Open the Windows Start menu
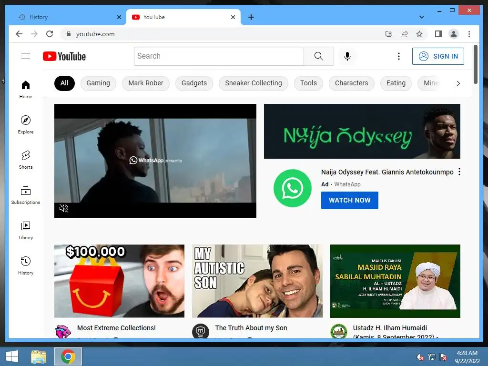 pyautogui.click(x=12, y=356)
